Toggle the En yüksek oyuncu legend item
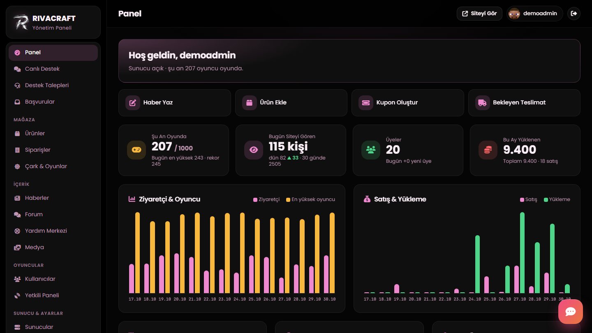Screen dimensions: 592x333 pyautogui.click(x=310, y=199)
